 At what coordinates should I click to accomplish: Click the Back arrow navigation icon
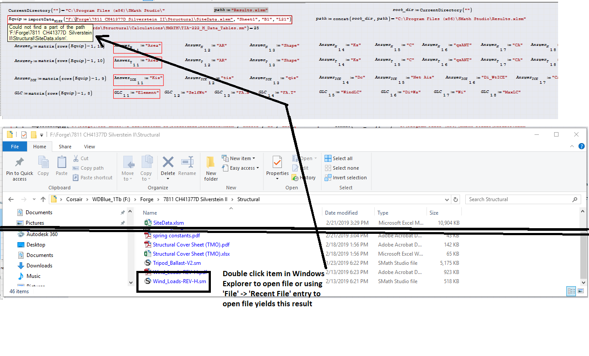click(11, 199)
